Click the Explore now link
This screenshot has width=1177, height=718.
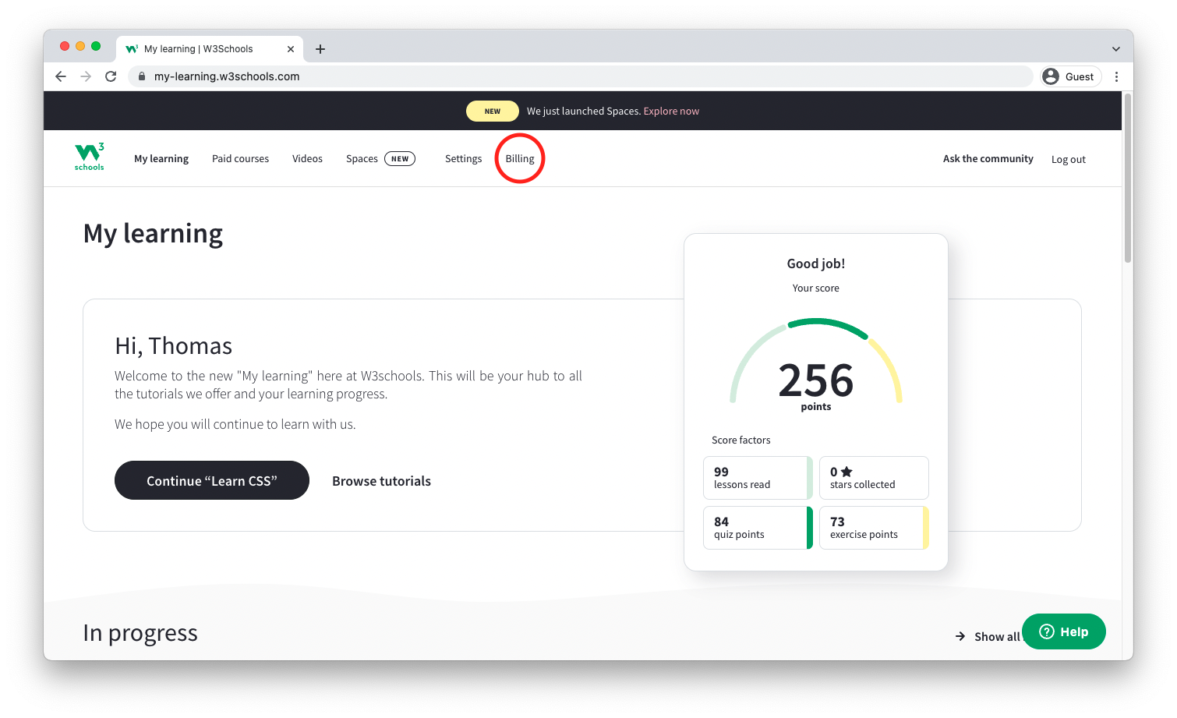(x=671, y=111)
